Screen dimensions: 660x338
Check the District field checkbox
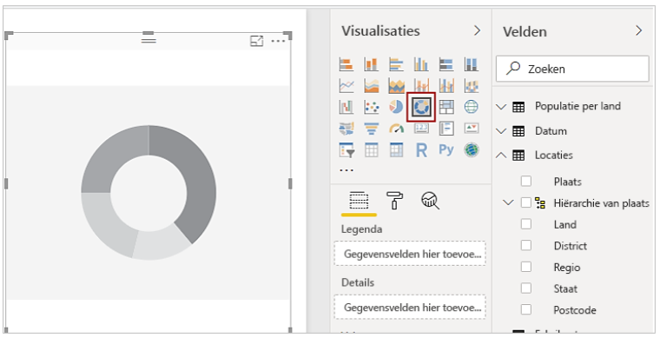pyautogui.click(x=526, y=245)
